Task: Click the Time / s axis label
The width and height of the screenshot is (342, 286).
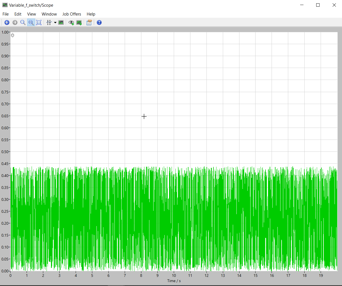Action: point(174,281)
